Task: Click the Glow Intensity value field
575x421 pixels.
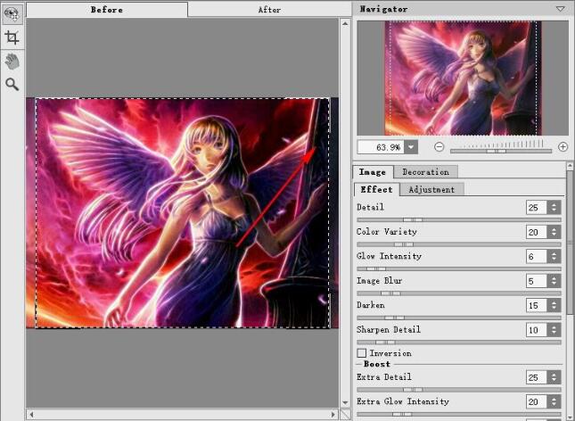Action: point(536,257)
